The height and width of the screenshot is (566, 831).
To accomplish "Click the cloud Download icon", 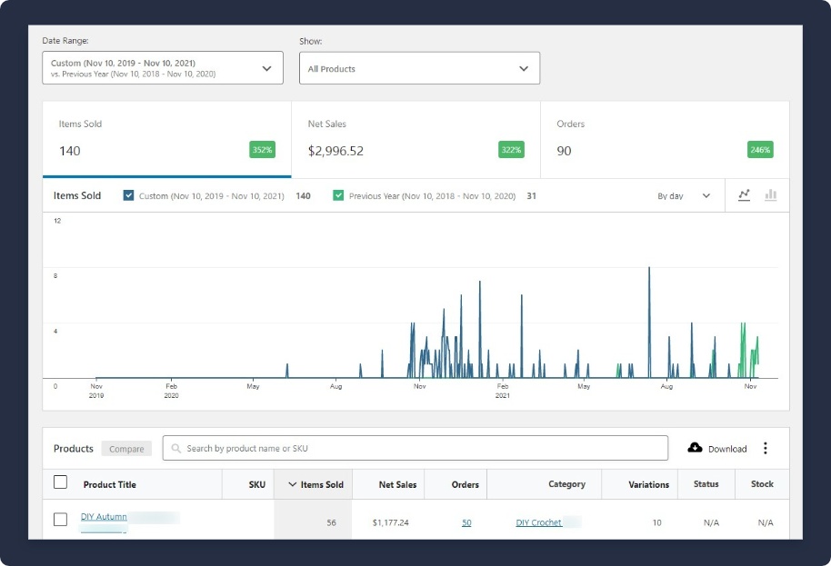I will coord(696,448).
